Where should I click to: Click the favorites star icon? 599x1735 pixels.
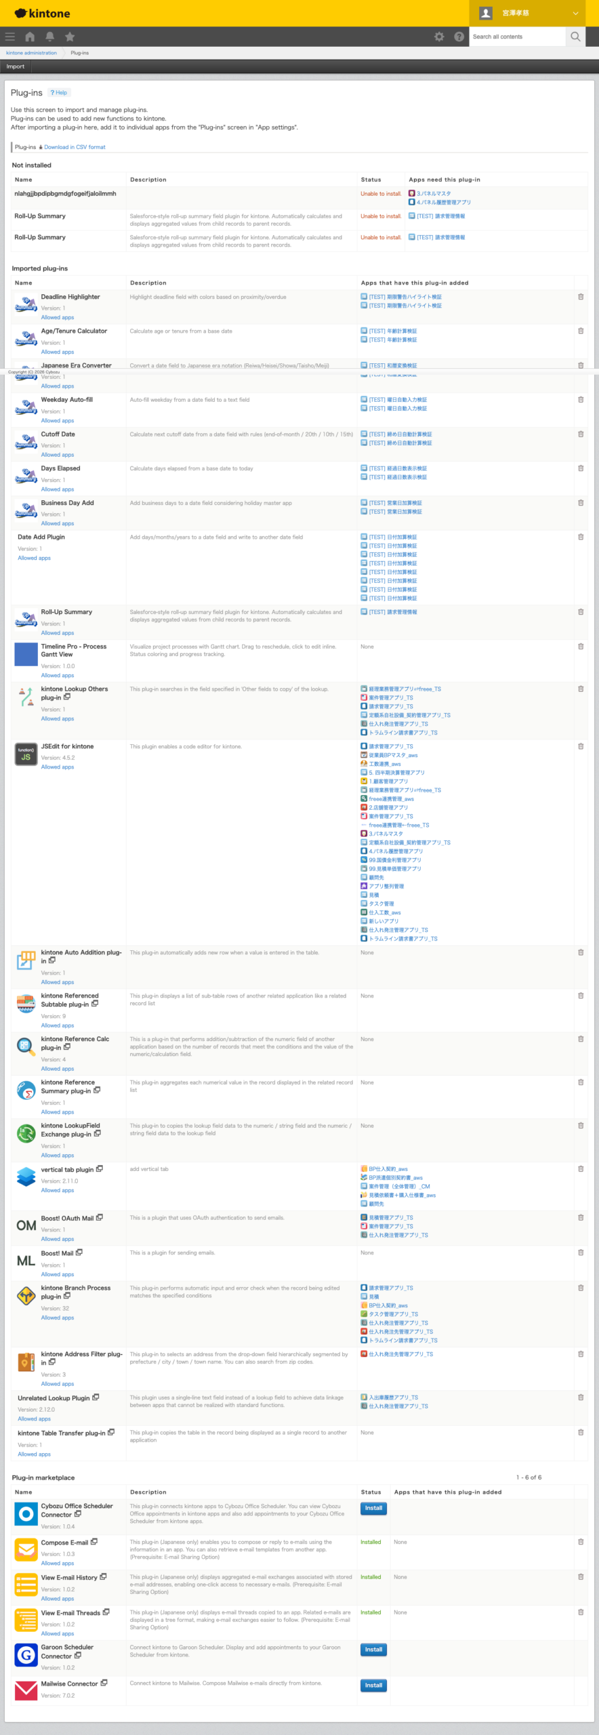point(70,37)
